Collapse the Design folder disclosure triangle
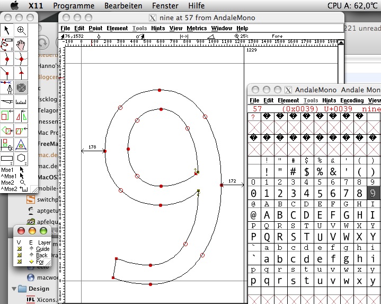The height and width of the screenshot is (304, 381). [x=14, y=289]
